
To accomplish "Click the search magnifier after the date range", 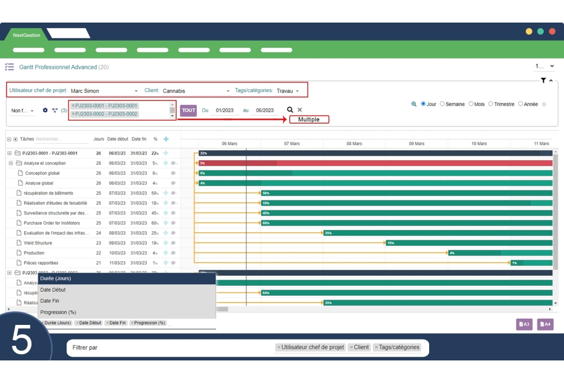I will 289,109.
